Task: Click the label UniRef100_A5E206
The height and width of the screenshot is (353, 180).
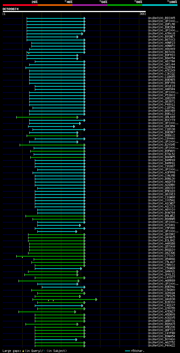Action: [x=161, y=327]
